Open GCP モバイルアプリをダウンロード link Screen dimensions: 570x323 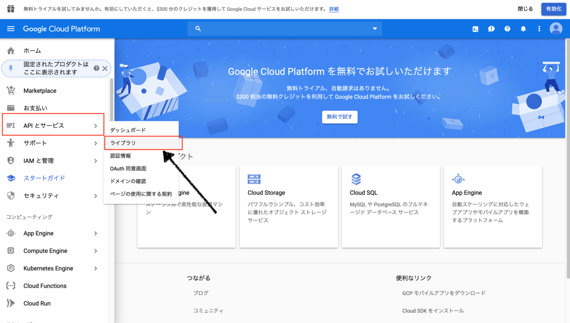click(444, 293)
